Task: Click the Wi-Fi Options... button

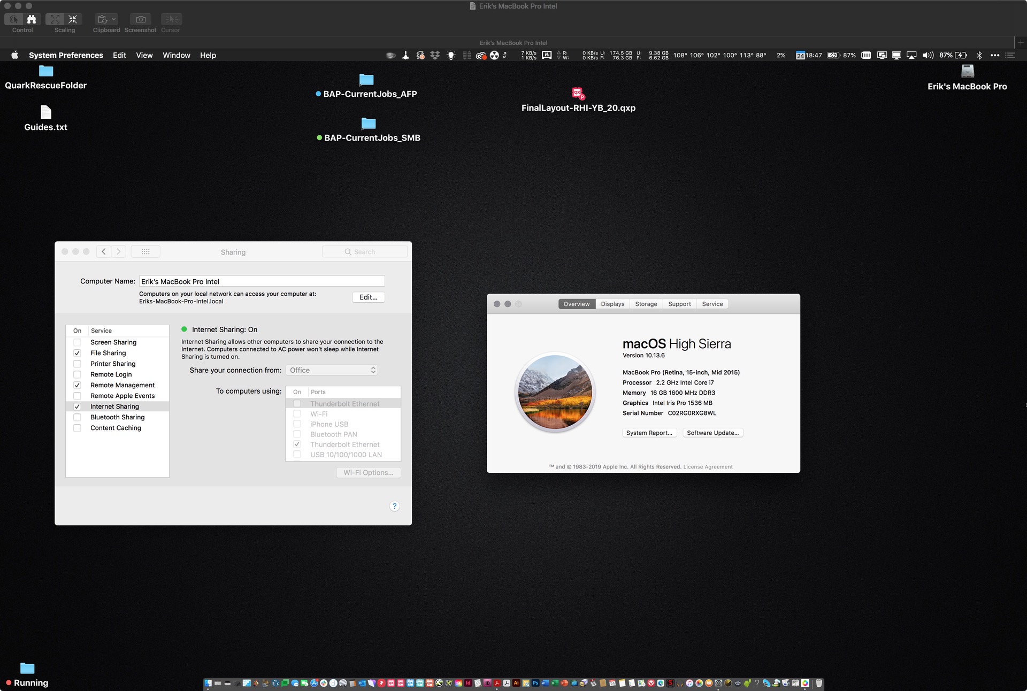Action: coord(369,473)
